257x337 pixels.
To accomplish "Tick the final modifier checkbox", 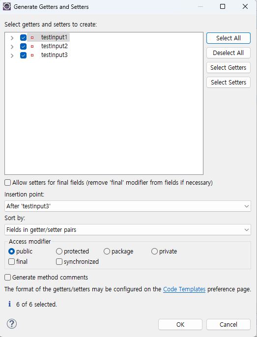I will click(x=11, y=261).
